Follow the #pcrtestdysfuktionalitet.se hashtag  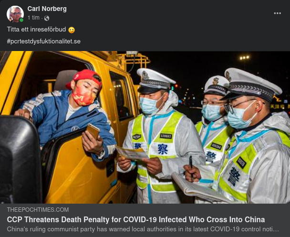(x=44, y=41)
